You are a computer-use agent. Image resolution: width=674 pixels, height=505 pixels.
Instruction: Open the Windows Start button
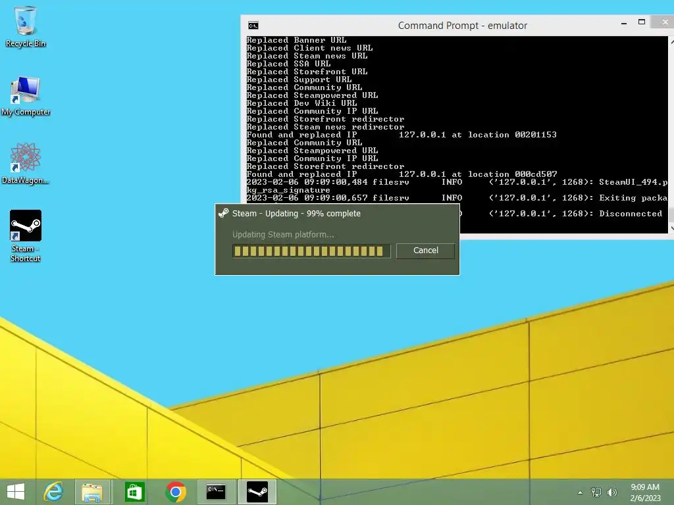click(16, 492)
